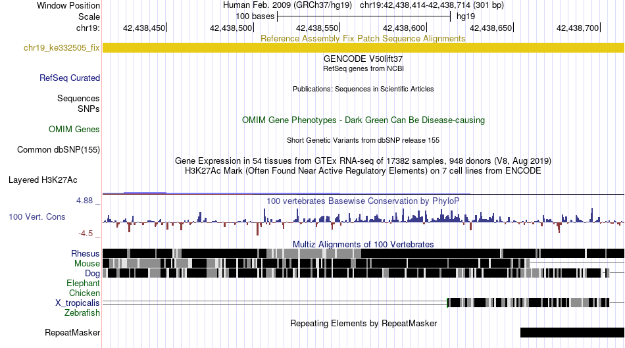
Task: Click the 100 Vert. Cons label
Action: pos(37,217)
